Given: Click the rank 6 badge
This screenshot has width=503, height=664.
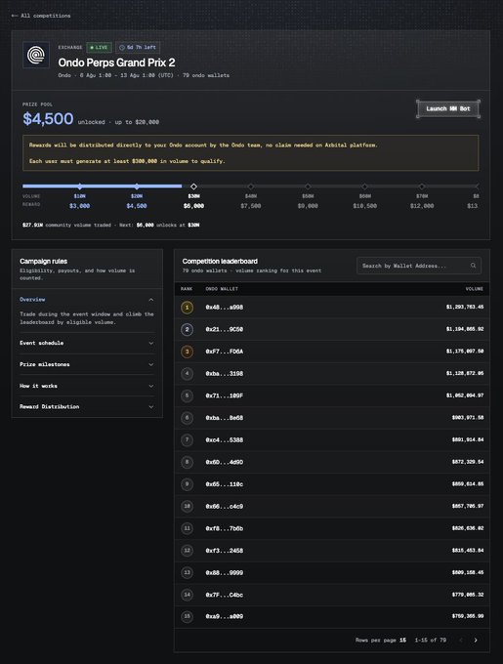Looking at the screenshot, I should [x=187, y=418].
